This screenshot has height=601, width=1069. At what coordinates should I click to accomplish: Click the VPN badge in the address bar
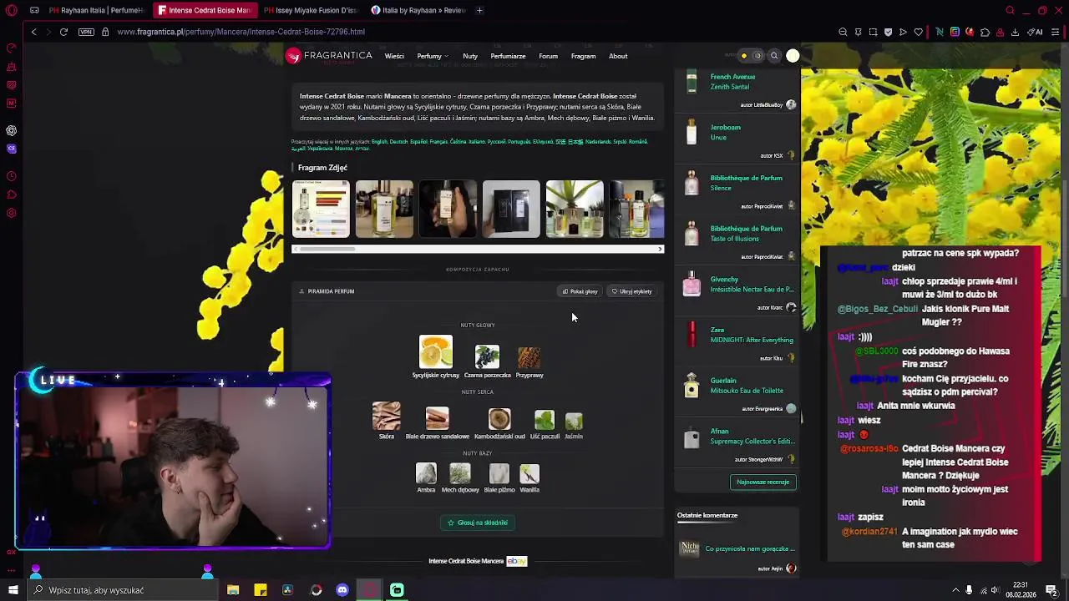(x=86, y=32)
